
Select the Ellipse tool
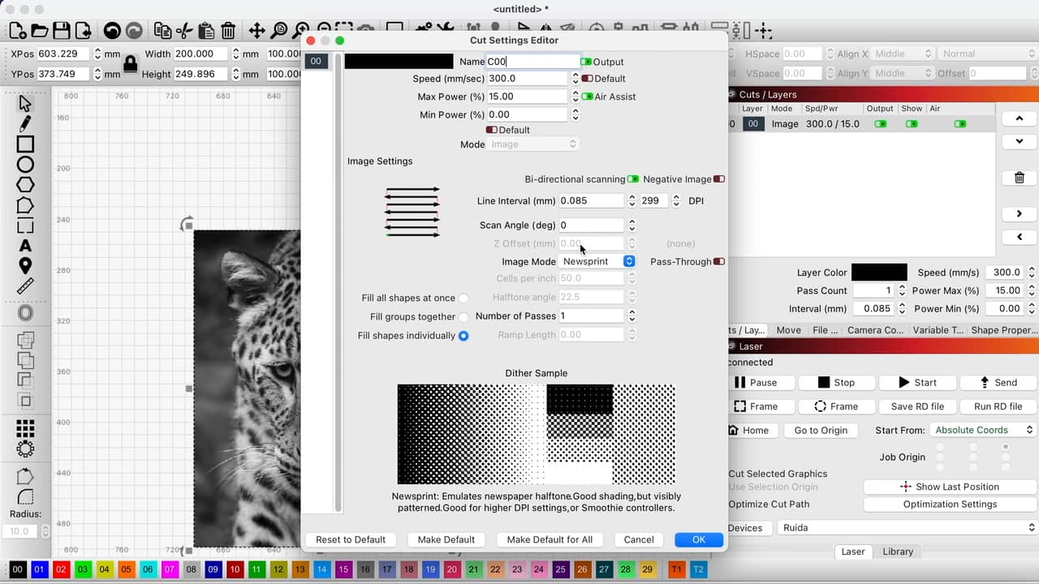coord(25,165)
